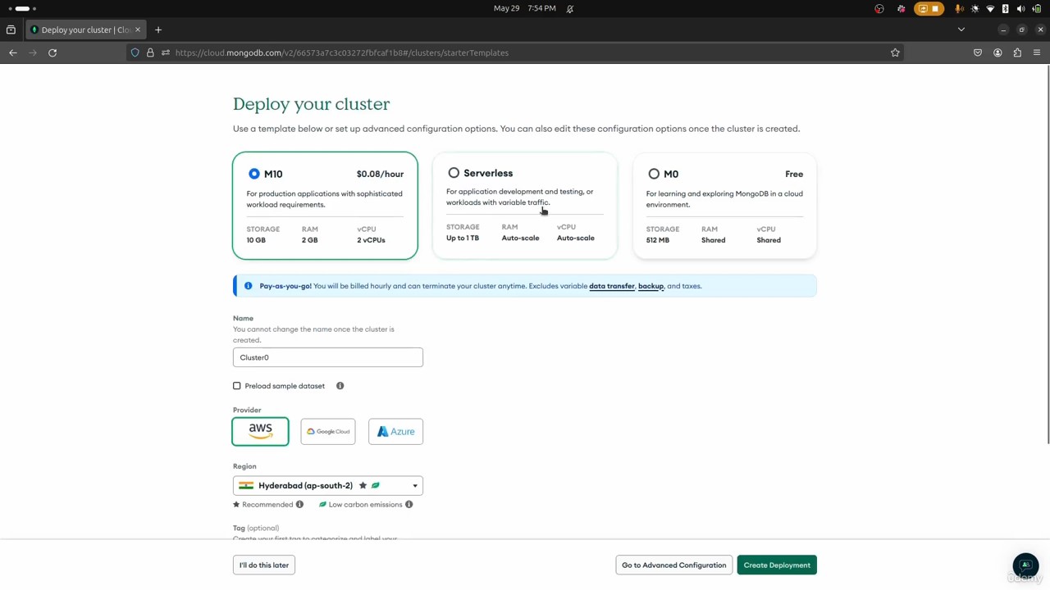1050x590 pixels.
Task: Click the Bluetooth icon in system tray
Action: (1006, 8)
